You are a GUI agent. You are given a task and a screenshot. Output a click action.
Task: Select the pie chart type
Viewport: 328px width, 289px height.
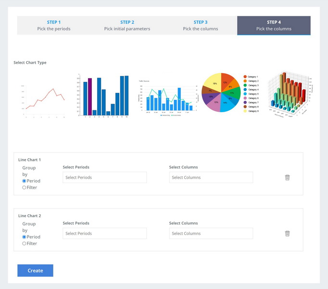230,92
